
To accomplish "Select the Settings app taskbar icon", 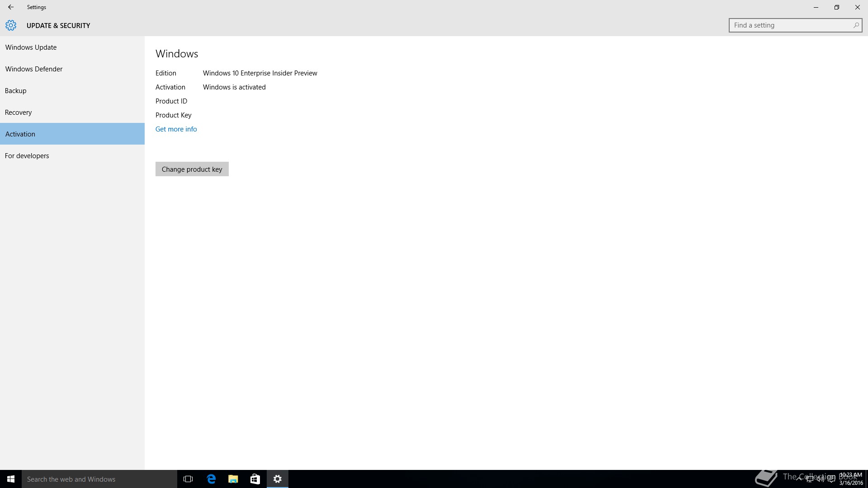I will (x=278, y=479).
